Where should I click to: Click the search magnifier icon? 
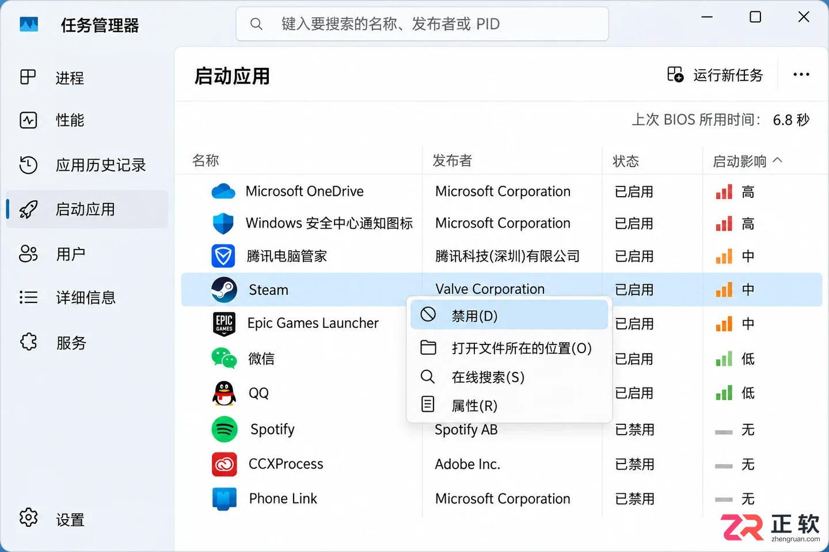click(256, 24)
